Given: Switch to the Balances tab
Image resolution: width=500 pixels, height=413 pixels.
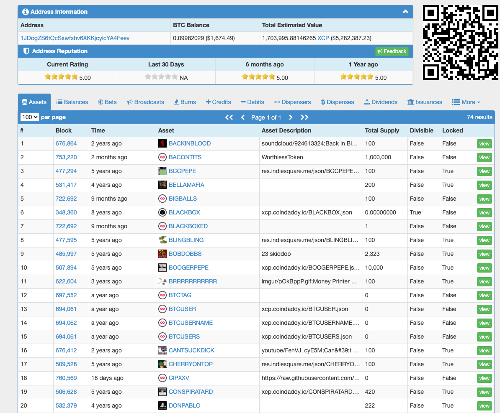Looking at the screenshot, I should tap(72, 102).
